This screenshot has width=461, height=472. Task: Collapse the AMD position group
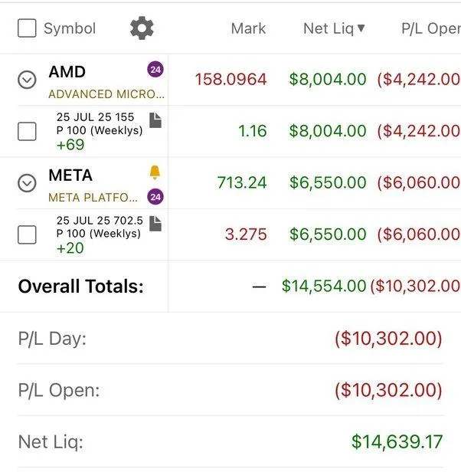click(27, 79)
